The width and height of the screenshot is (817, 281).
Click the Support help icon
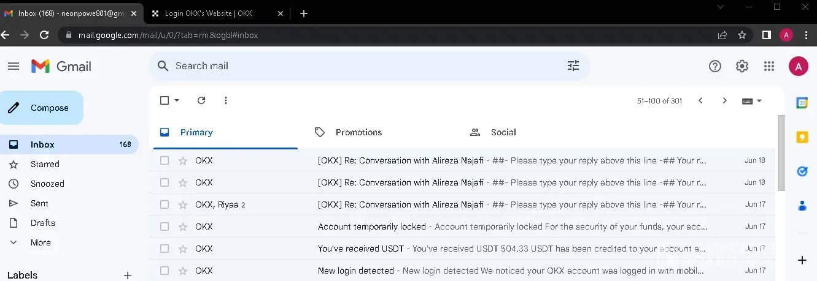coord(715,66)
